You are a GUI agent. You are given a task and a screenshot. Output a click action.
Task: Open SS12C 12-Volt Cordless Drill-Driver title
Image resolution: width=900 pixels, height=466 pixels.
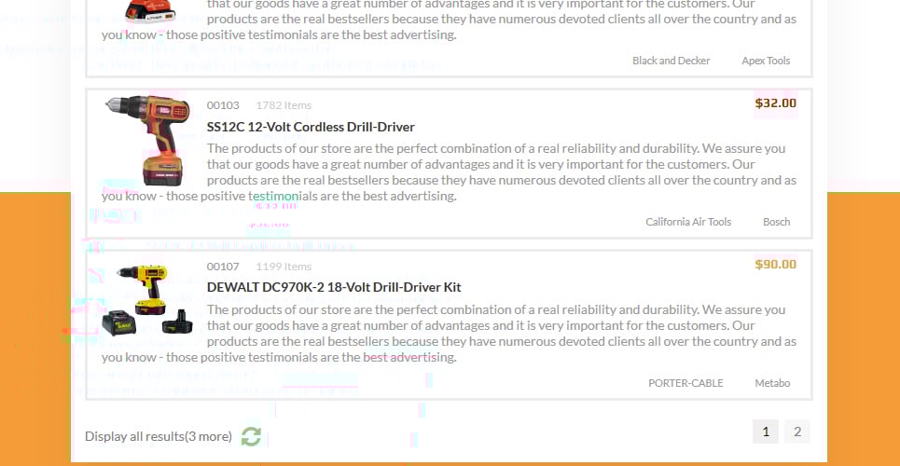311,127
